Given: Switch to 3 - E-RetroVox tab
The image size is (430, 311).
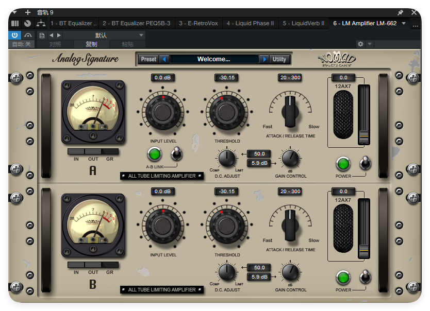Looking at the screenshot, I should [x=199, y=23].
